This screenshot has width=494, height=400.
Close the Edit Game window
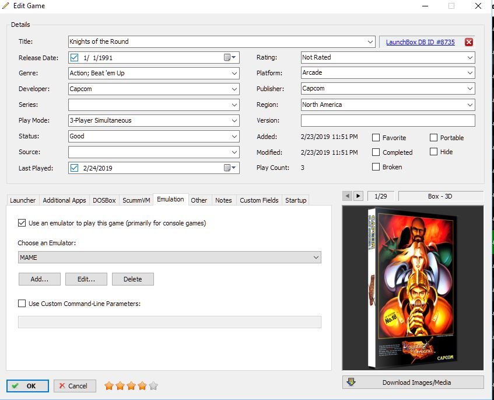pyautogui.click(x=478, y=6)
